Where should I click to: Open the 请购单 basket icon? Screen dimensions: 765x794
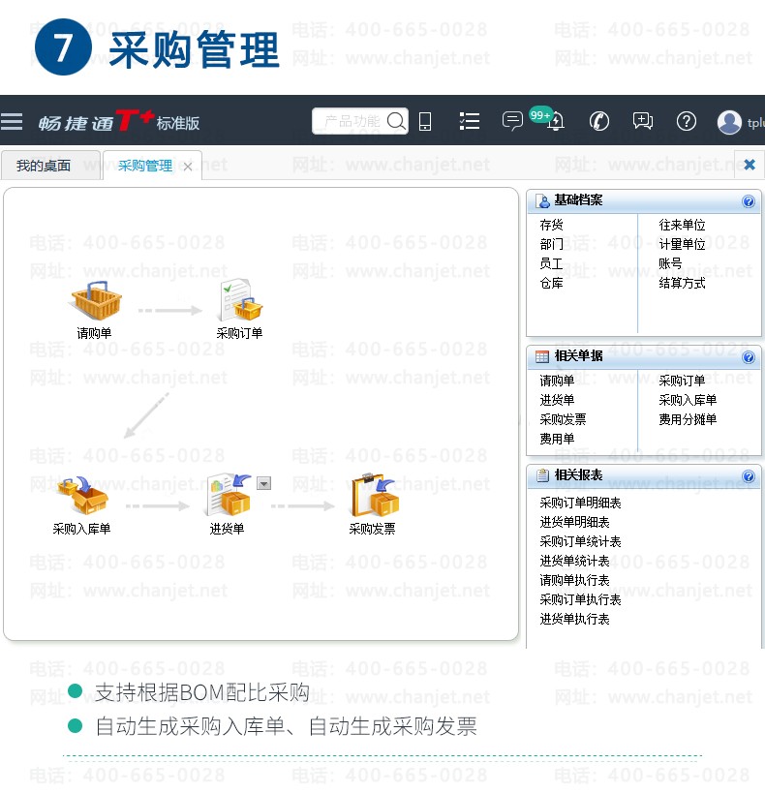pos(95,301)
